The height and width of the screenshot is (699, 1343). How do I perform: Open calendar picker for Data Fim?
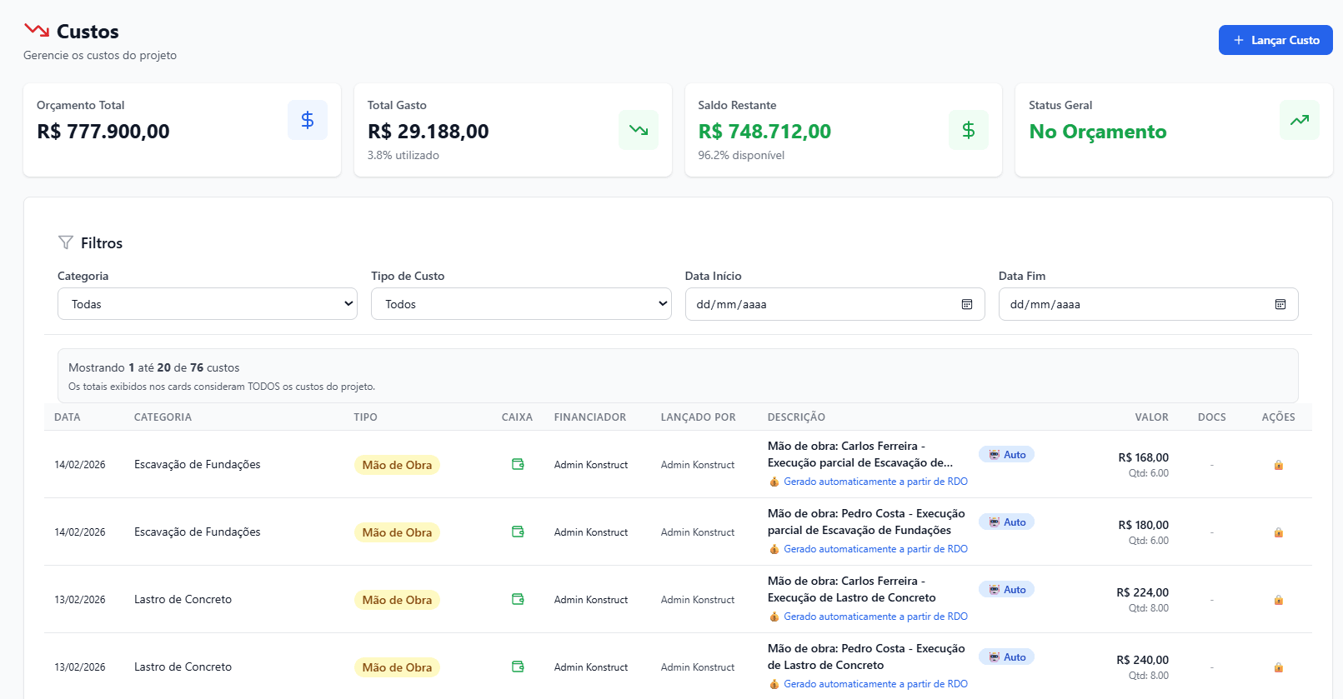1280,304
